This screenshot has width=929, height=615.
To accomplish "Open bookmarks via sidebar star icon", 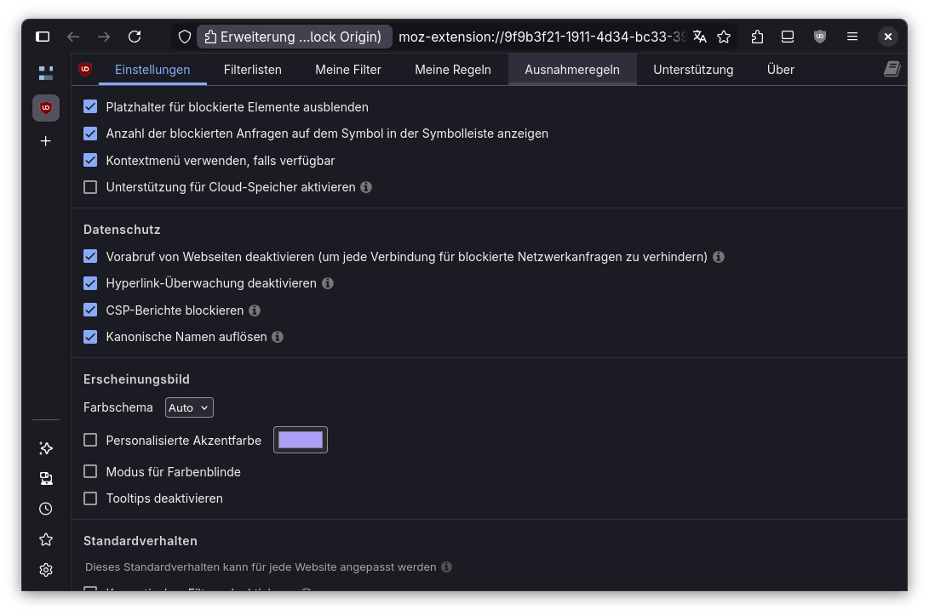I will 46,539.
